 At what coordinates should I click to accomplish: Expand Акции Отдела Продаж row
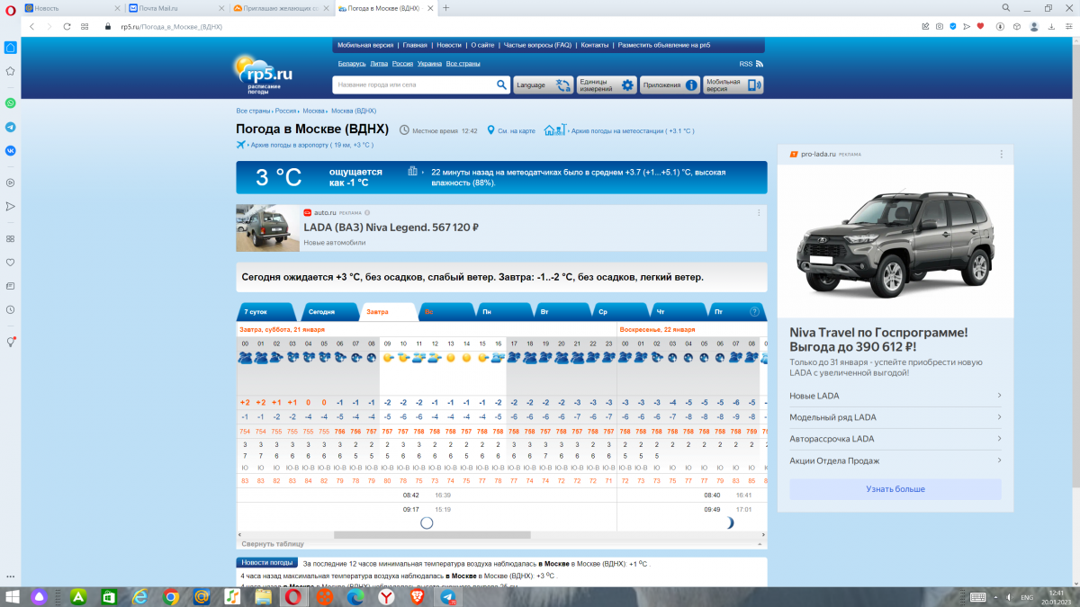click(x=895, y=460)
